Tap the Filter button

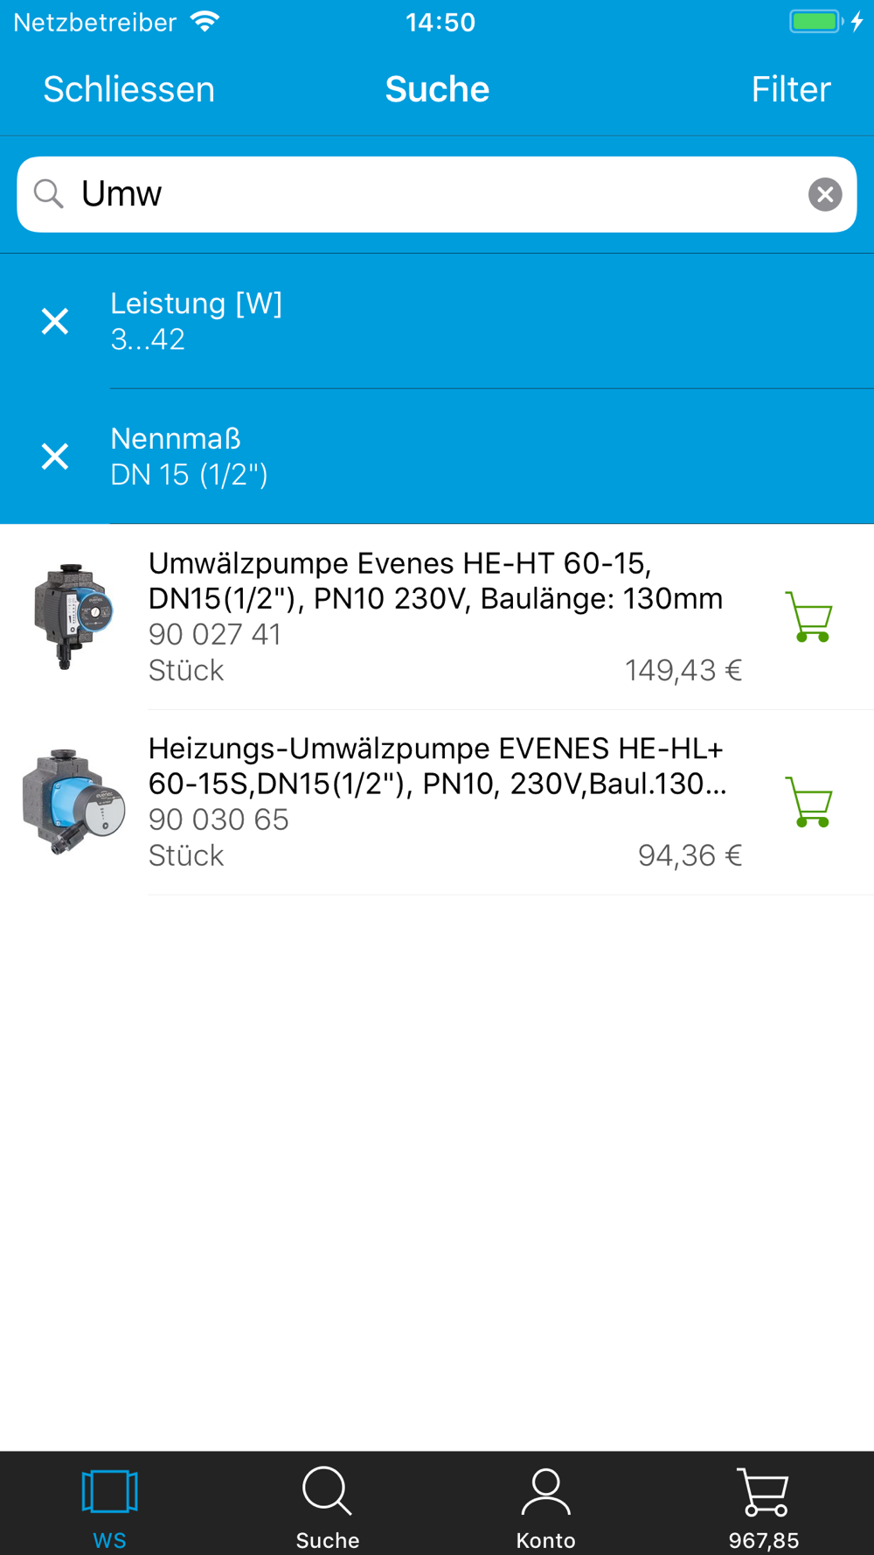click(x=791, y=89)
